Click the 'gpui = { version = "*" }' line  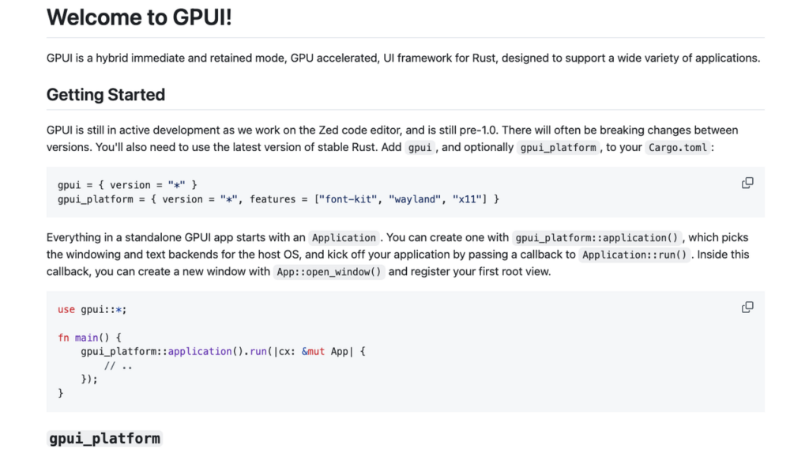pyautogui.click(x=127, y=185)
